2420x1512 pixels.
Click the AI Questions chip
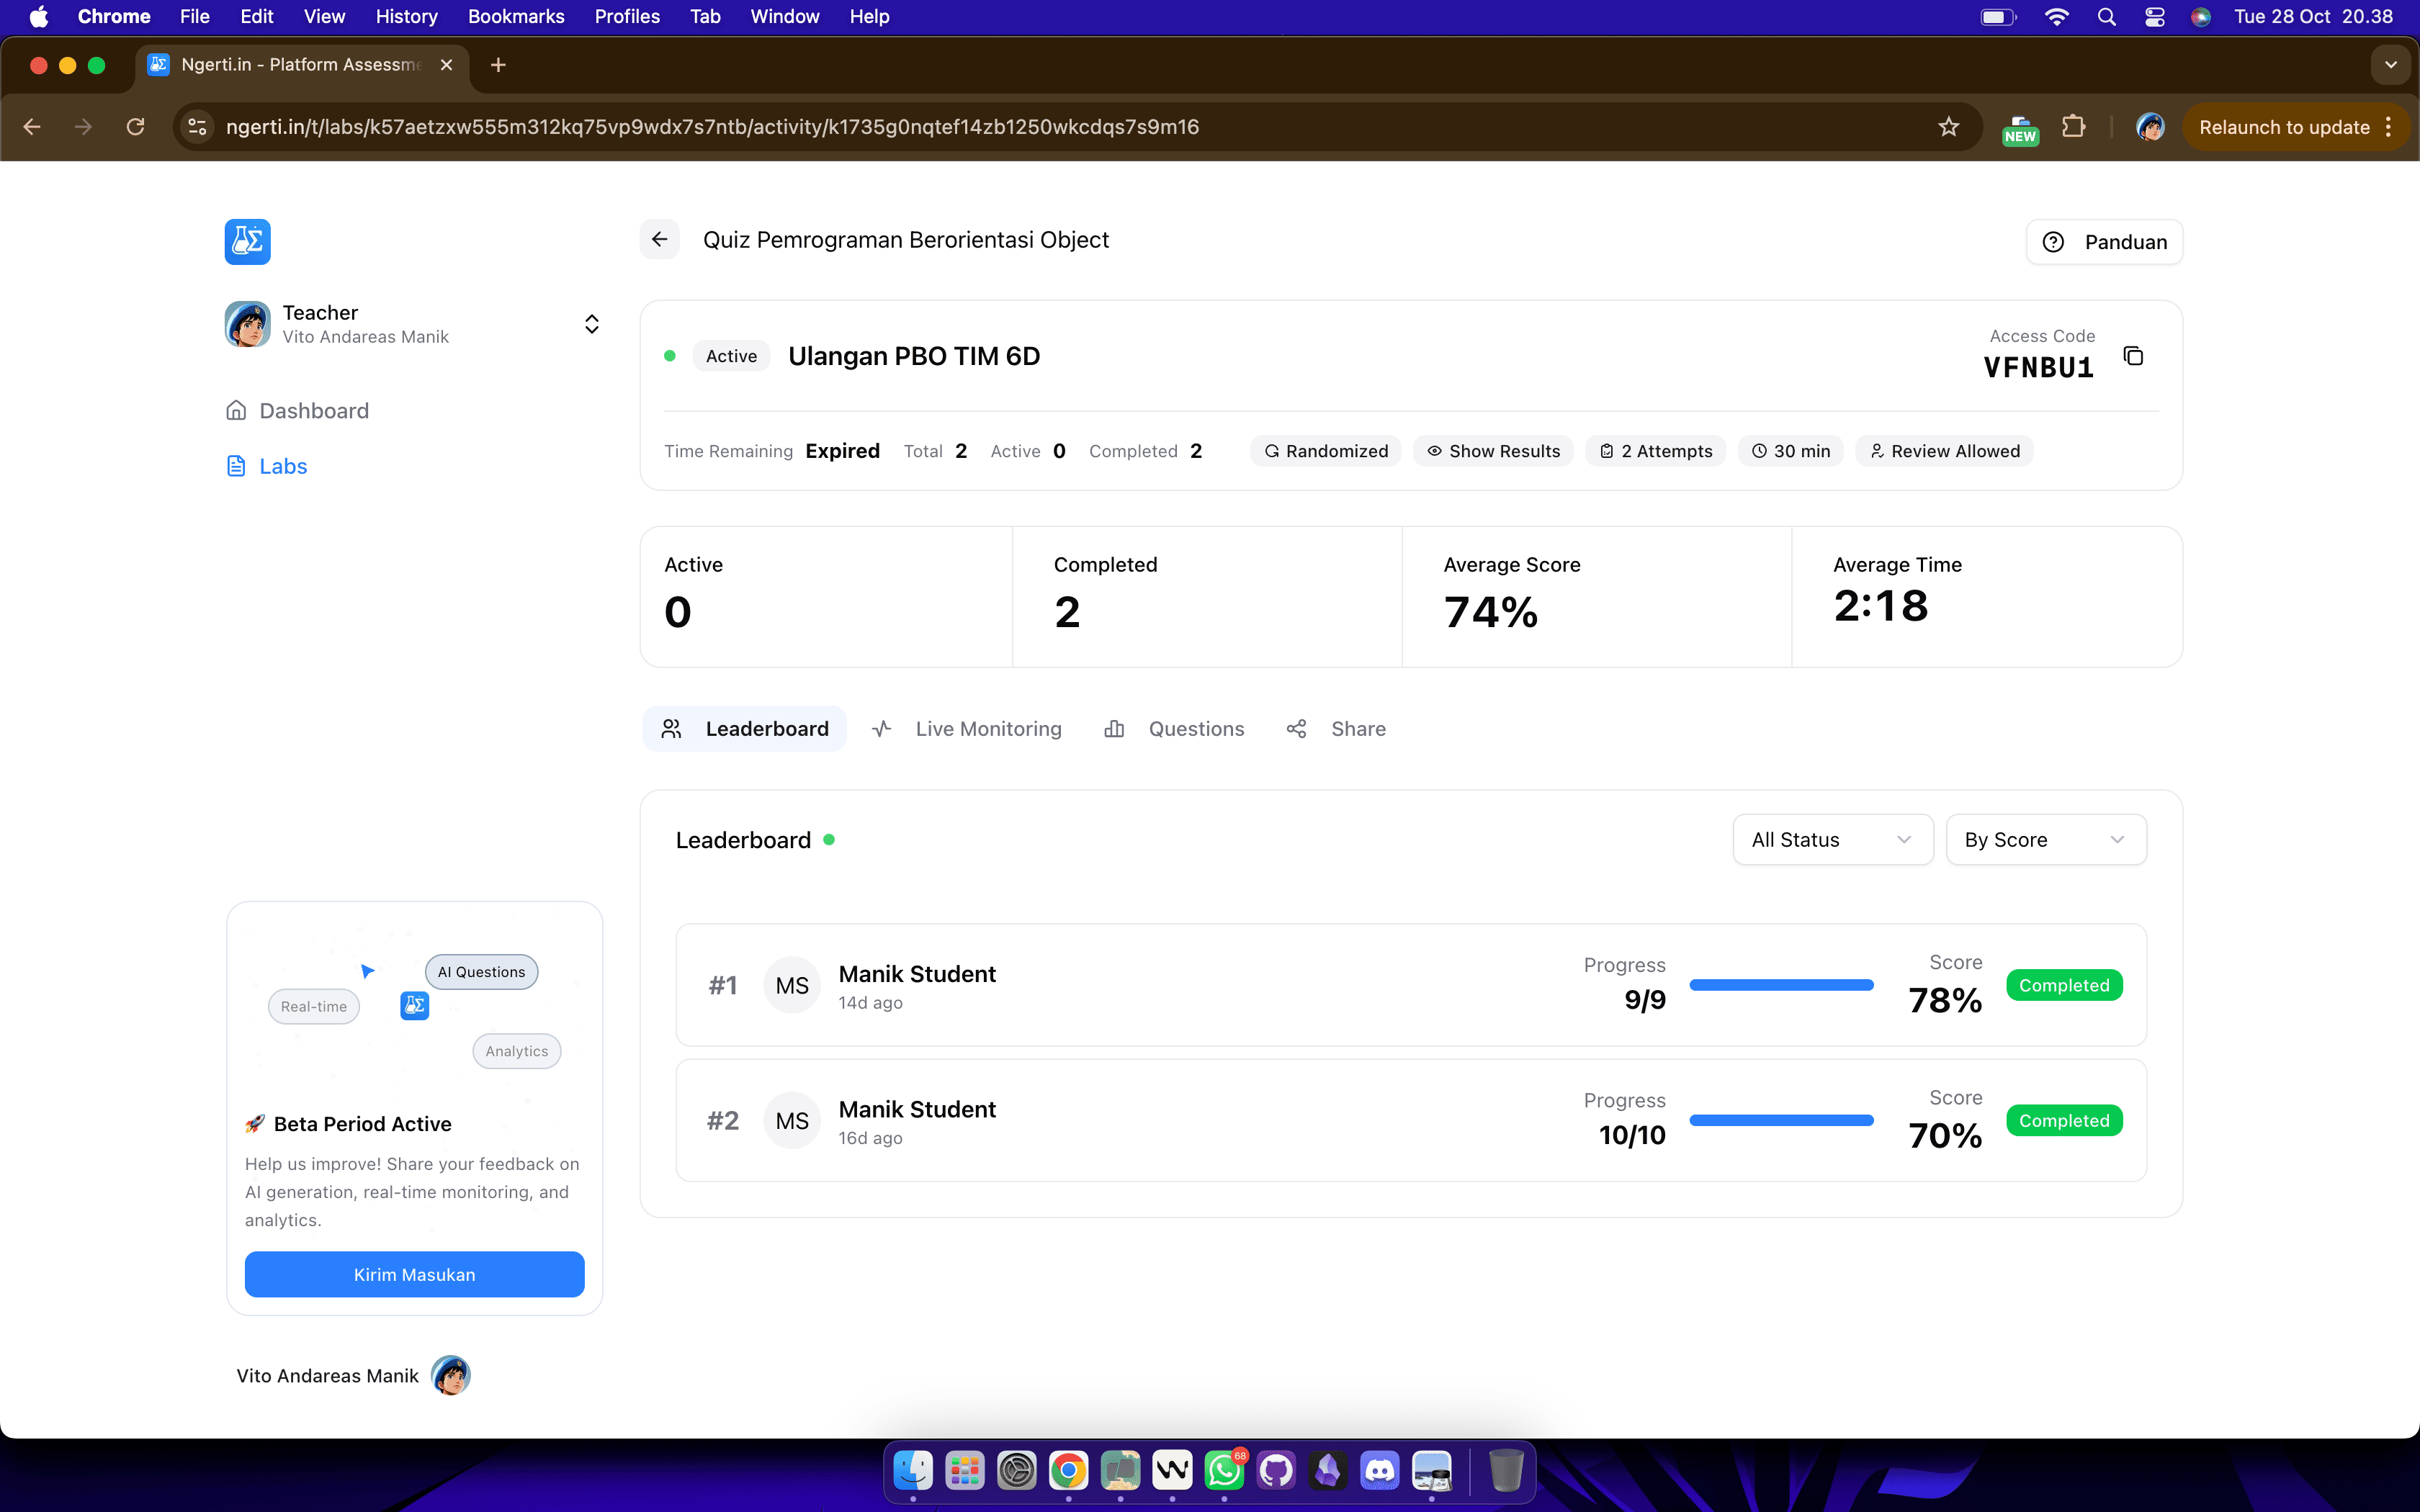point(481,971)
